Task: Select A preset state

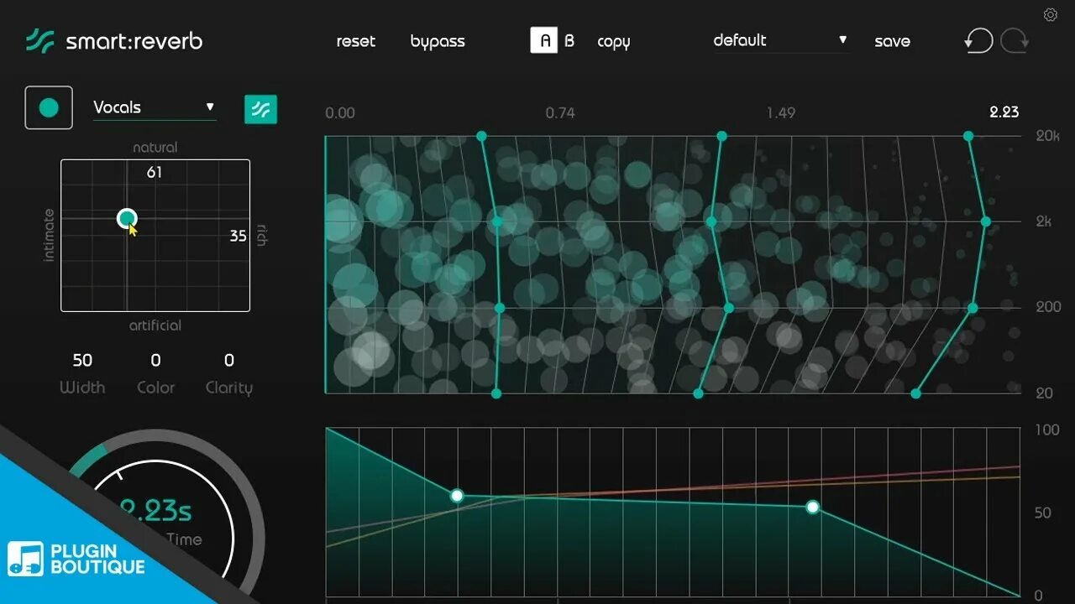Action: 543,40
